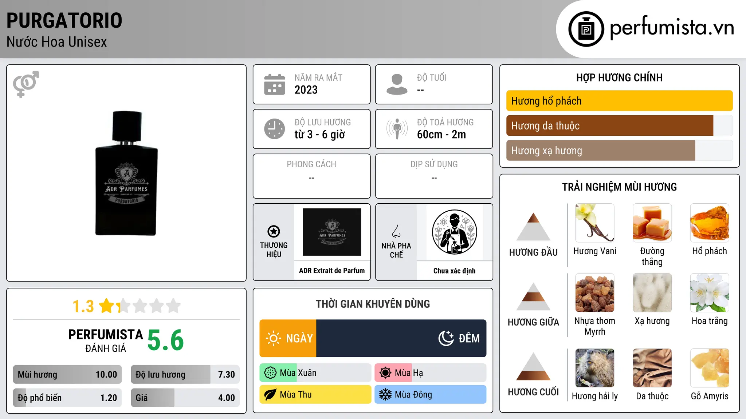Click the 60cm - 2m sillage value

click(x=441, y=135)
